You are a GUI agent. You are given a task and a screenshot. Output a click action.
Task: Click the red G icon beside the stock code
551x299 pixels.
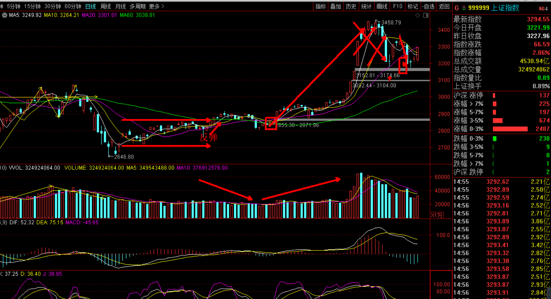click(x=457, y=8)
